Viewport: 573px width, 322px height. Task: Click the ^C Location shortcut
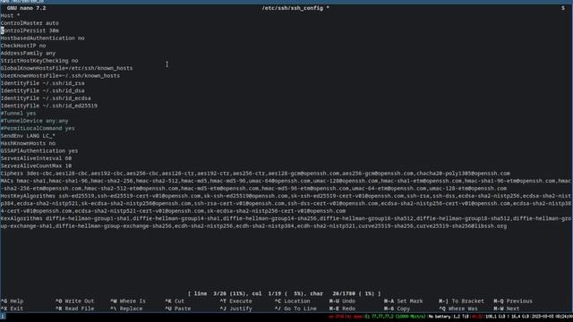(293, 301)
